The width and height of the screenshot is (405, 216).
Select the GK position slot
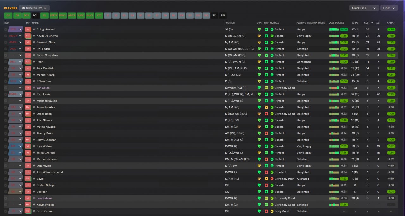click(8, 15)
